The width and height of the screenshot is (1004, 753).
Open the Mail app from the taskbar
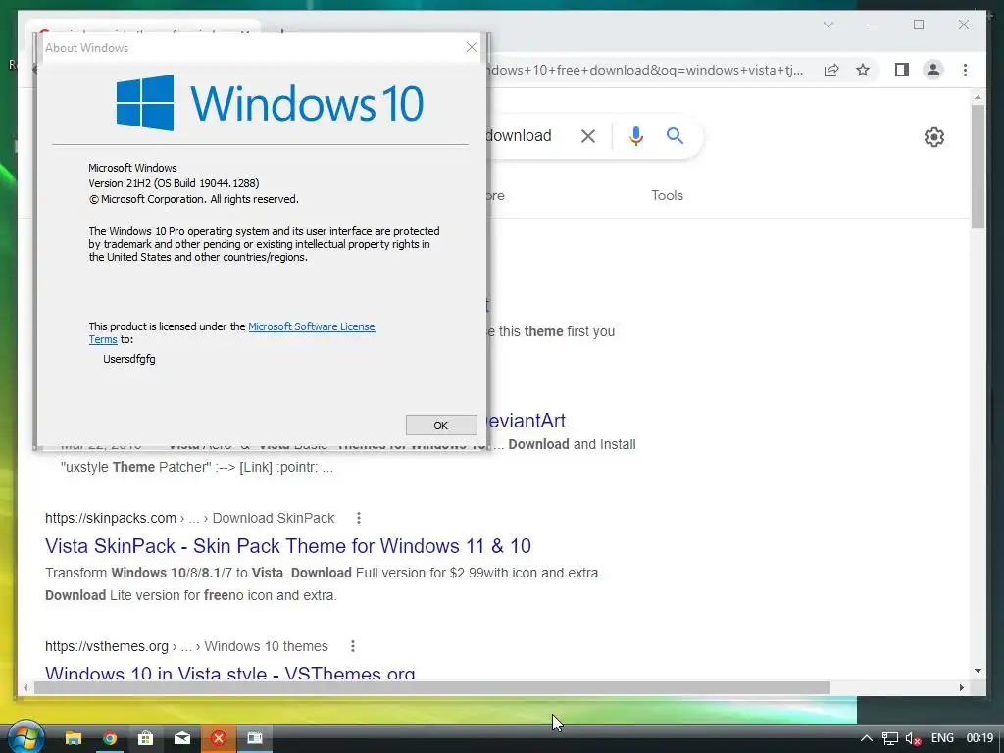pyautogui.click(x=181, y=738)
